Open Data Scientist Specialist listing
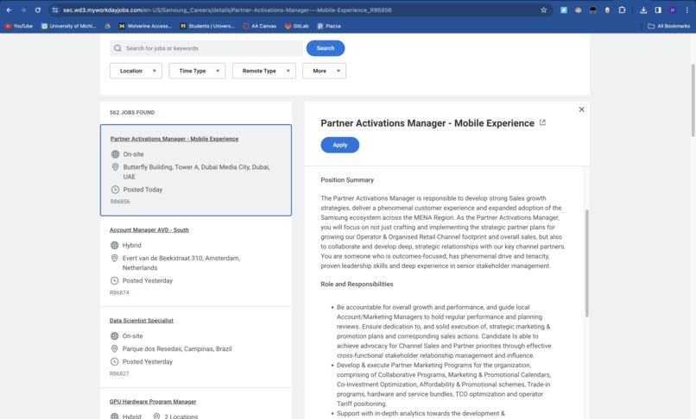Screen dimensions: 696x419 pyautogui.click(x=142, y=321)
